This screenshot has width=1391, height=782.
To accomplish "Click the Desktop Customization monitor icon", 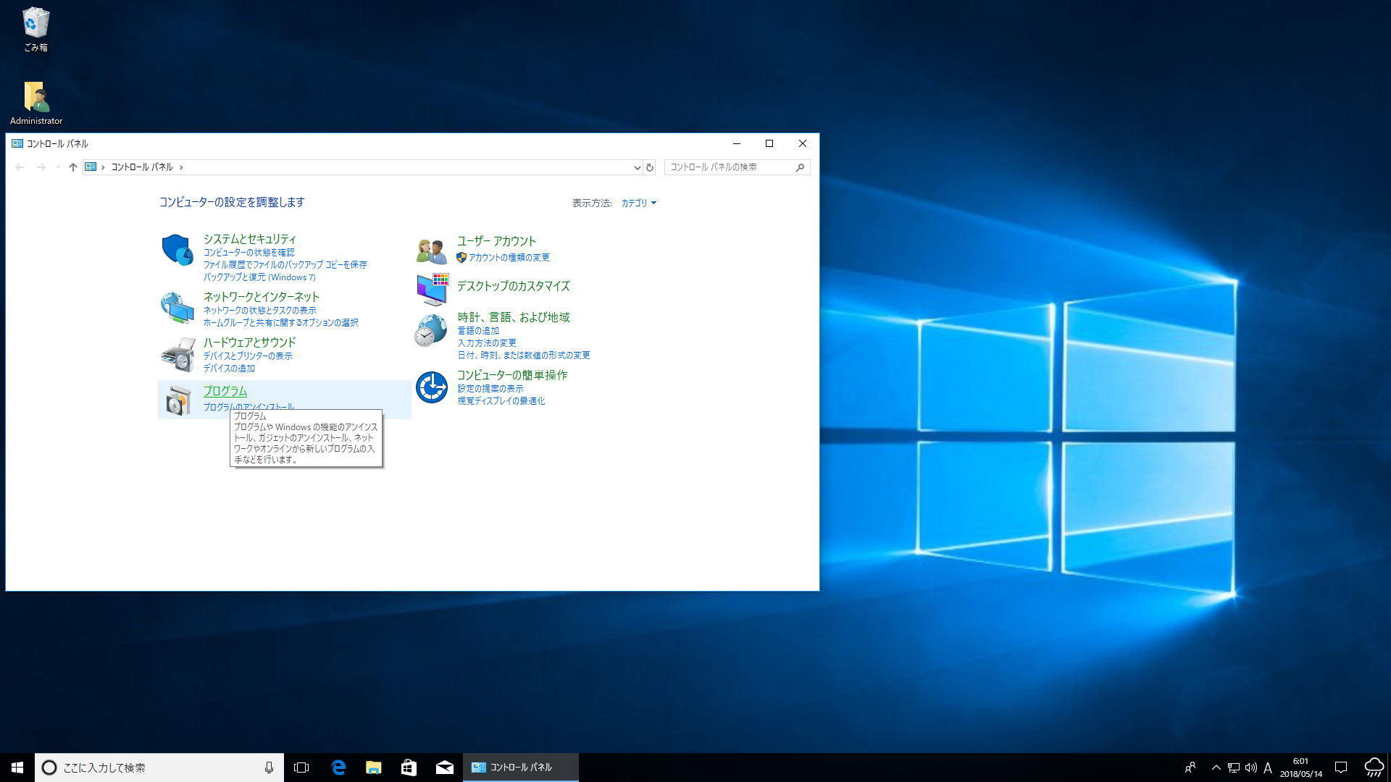I will pos(433,289).
